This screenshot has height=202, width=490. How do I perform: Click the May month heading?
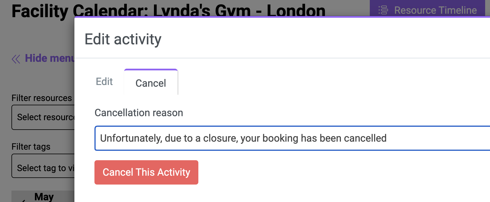click(44, 197)
